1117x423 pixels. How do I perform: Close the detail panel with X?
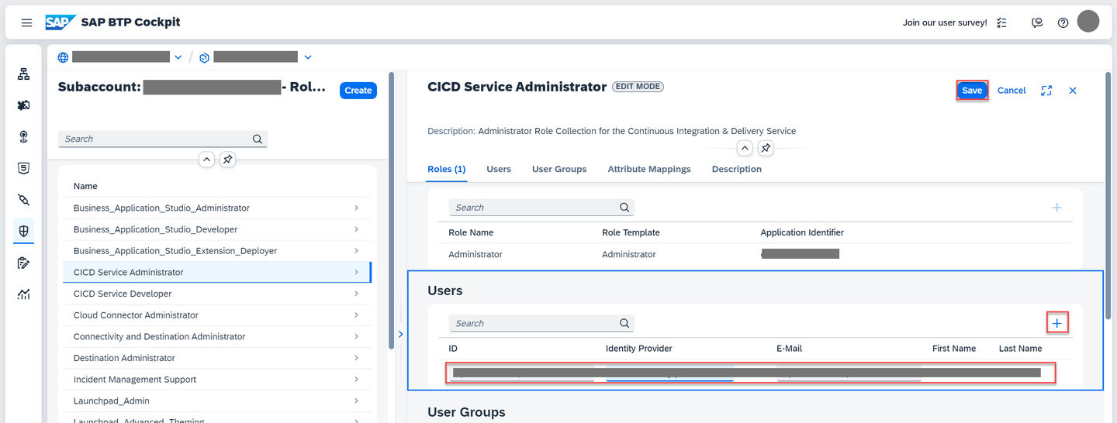pyautogui.click(x=1073, y=91)
